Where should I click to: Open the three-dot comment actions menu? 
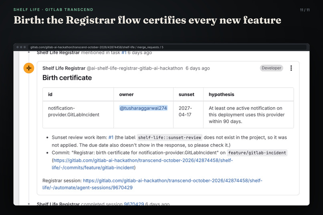coord(291,68)
